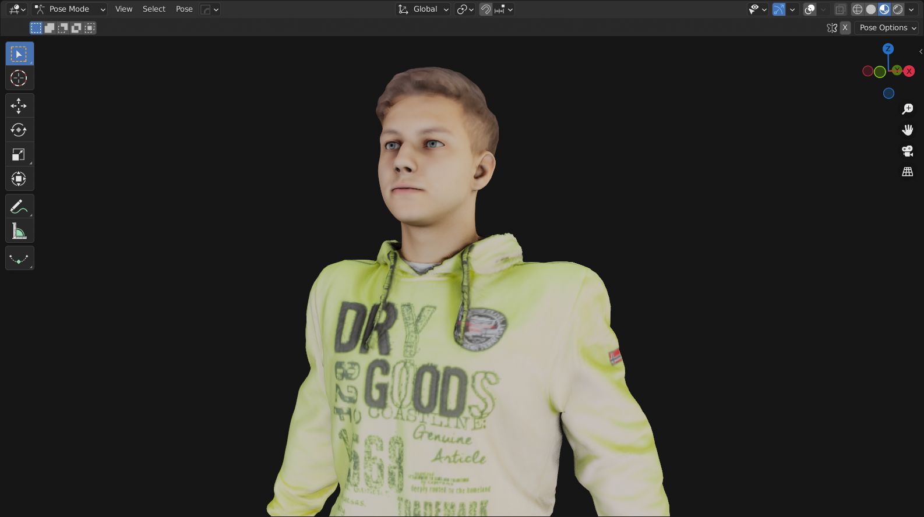Expand gizmo options dropdown arrow

(792, 9)
